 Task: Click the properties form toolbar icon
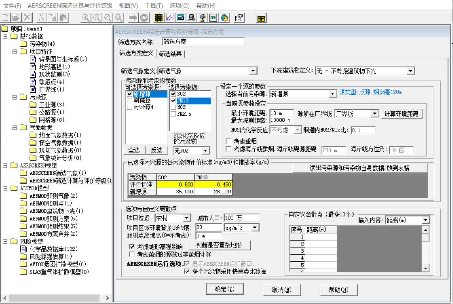tap(239, 17)
